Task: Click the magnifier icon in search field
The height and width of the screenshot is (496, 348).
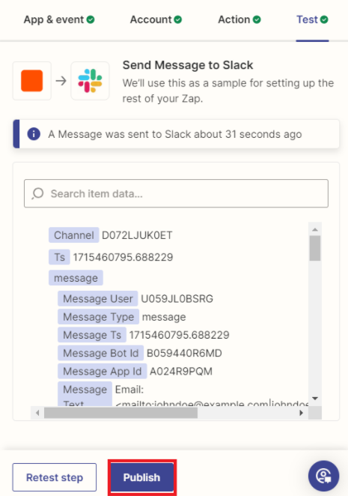Action: 37,193
